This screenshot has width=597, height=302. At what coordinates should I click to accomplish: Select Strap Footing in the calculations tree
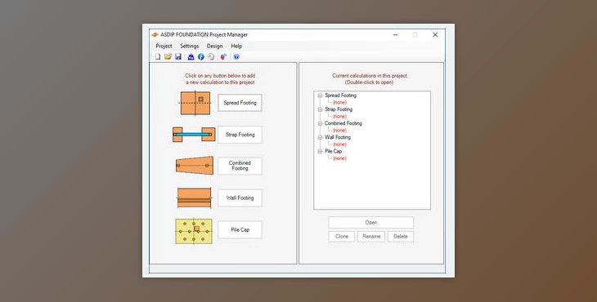(x=339, y=109)
